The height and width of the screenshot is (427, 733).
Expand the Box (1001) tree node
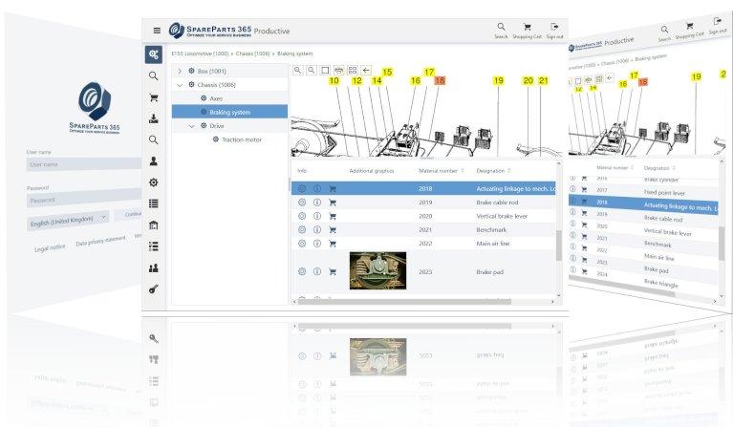tap(180, 72)
